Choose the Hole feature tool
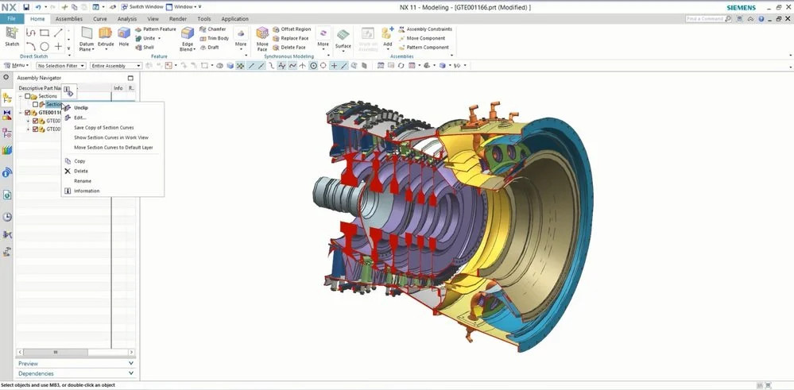This screenshot has width=794, height=390. coord(124,35)
